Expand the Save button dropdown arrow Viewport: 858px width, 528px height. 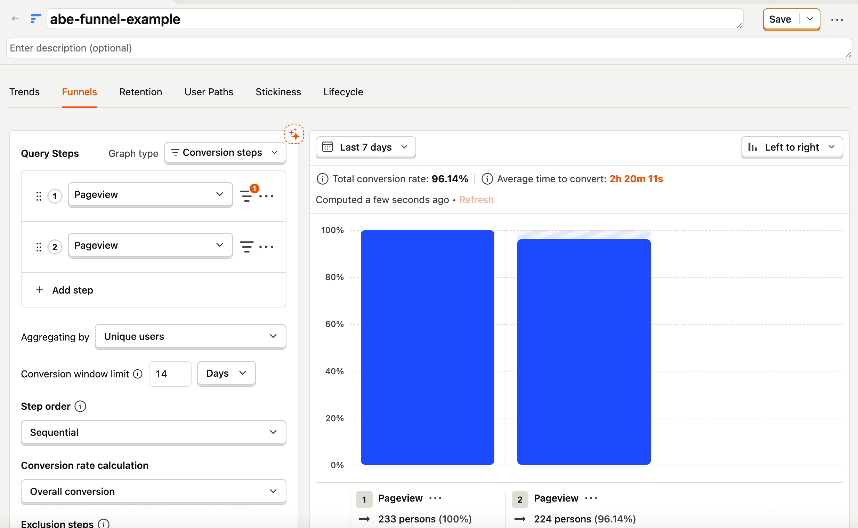coord(810,19)
